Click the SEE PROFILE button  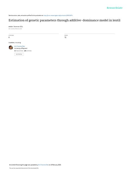(19, 54)
